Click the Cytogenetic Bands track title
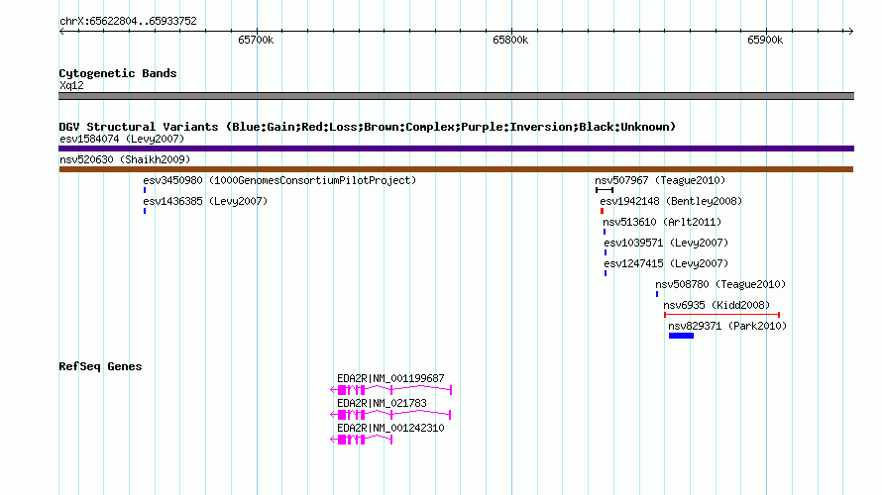Screen dimensions: 882x495 click(118, 73)
